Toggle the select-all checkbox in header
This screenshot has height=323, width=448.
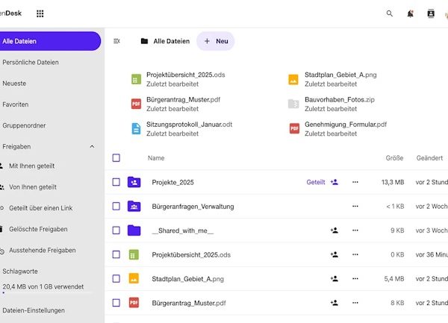(116, 158)
